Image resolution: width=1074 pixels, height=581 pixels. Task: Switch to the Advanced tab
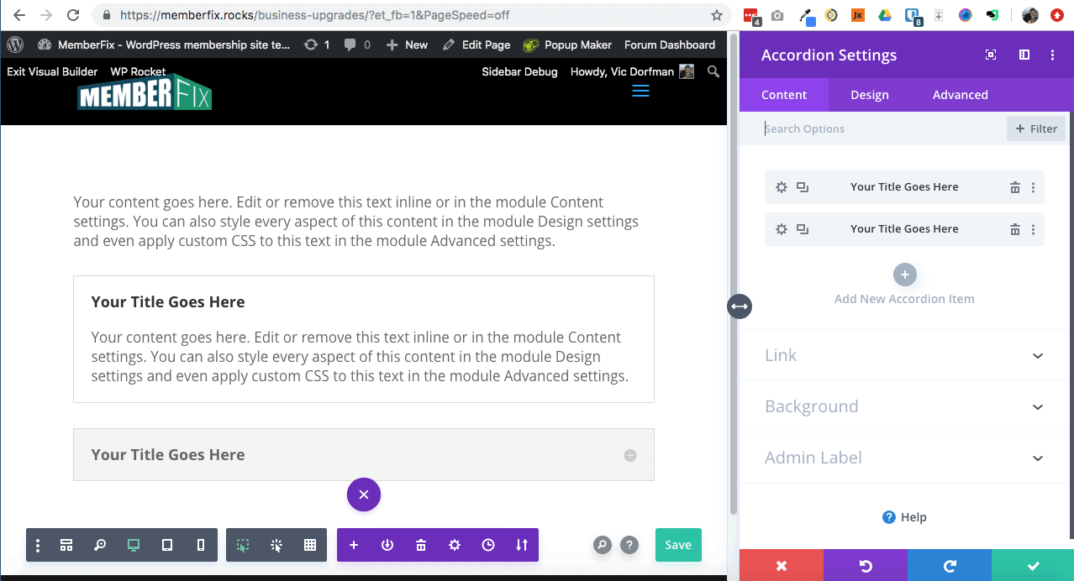click(x=960, y=95)
